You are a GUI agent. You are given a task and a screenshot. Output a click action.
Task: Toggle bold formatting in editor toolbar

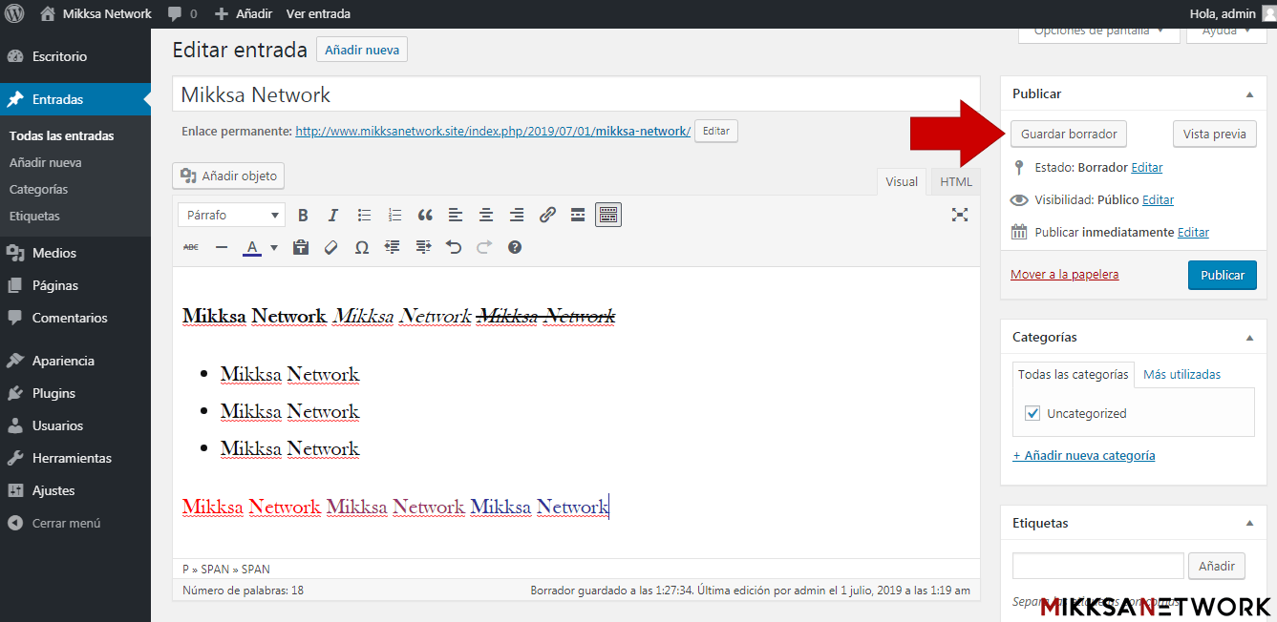pyautogui.click(x=303, y=216)
